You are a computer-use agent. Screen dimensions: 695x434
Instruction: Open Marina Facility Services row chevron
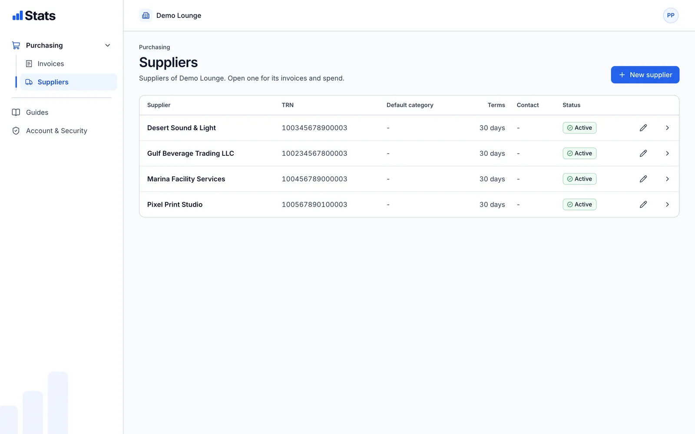pyautogui.click(x=667, y=179)
